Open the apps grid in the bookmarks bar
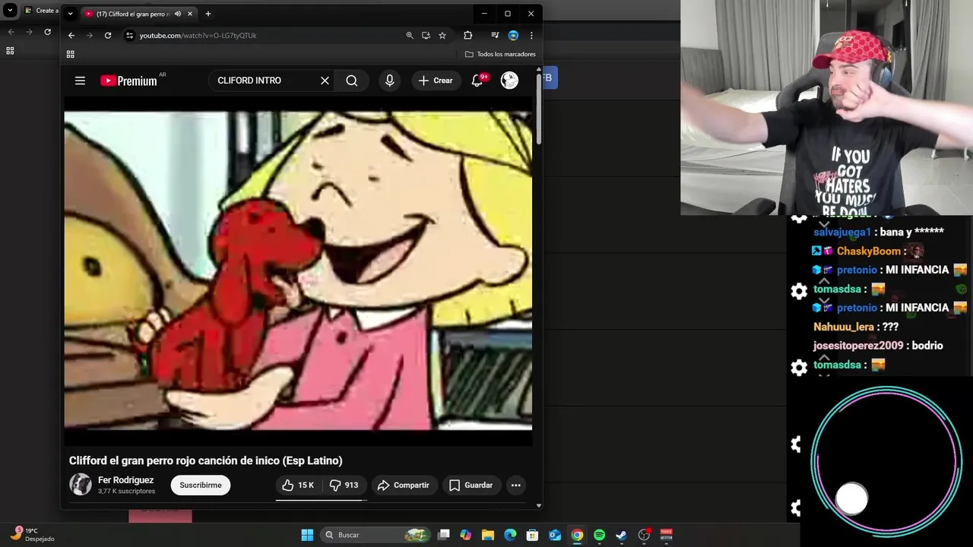 pos(70,54)
